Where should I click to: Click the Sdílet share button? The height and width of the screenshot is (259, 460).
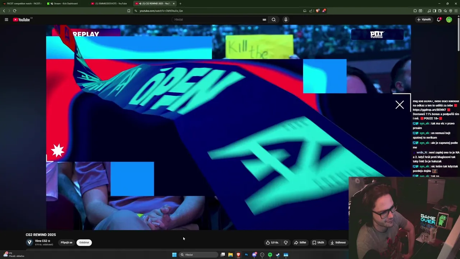(300, 242)
